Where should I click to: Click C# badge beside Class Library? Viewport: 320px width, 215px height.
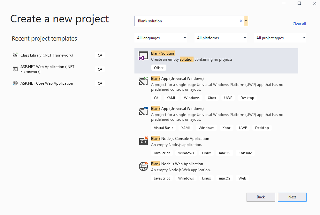coord(100,55)
